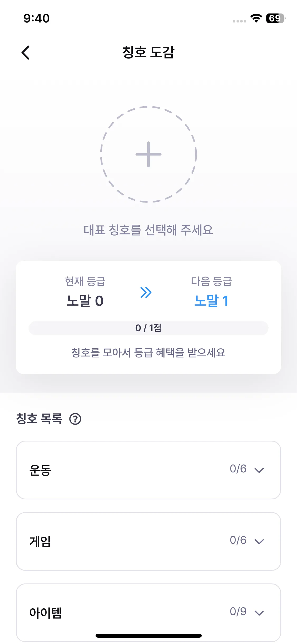
Task: Open the 칭호 목록 help question mark
Action: click(x=75, y=419)
